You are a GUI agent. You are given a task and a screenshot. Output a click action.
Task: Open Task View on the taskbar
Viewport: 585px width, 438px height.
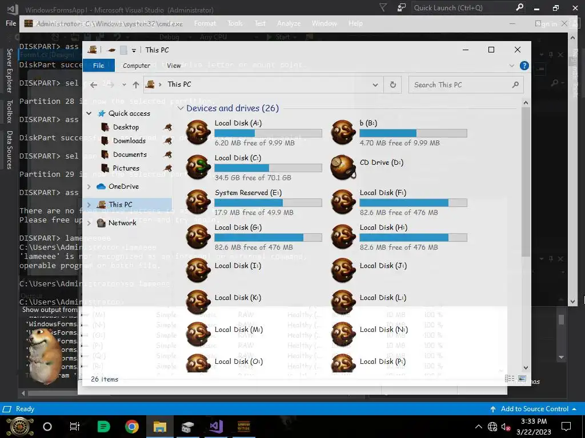[x=75, y=427]
